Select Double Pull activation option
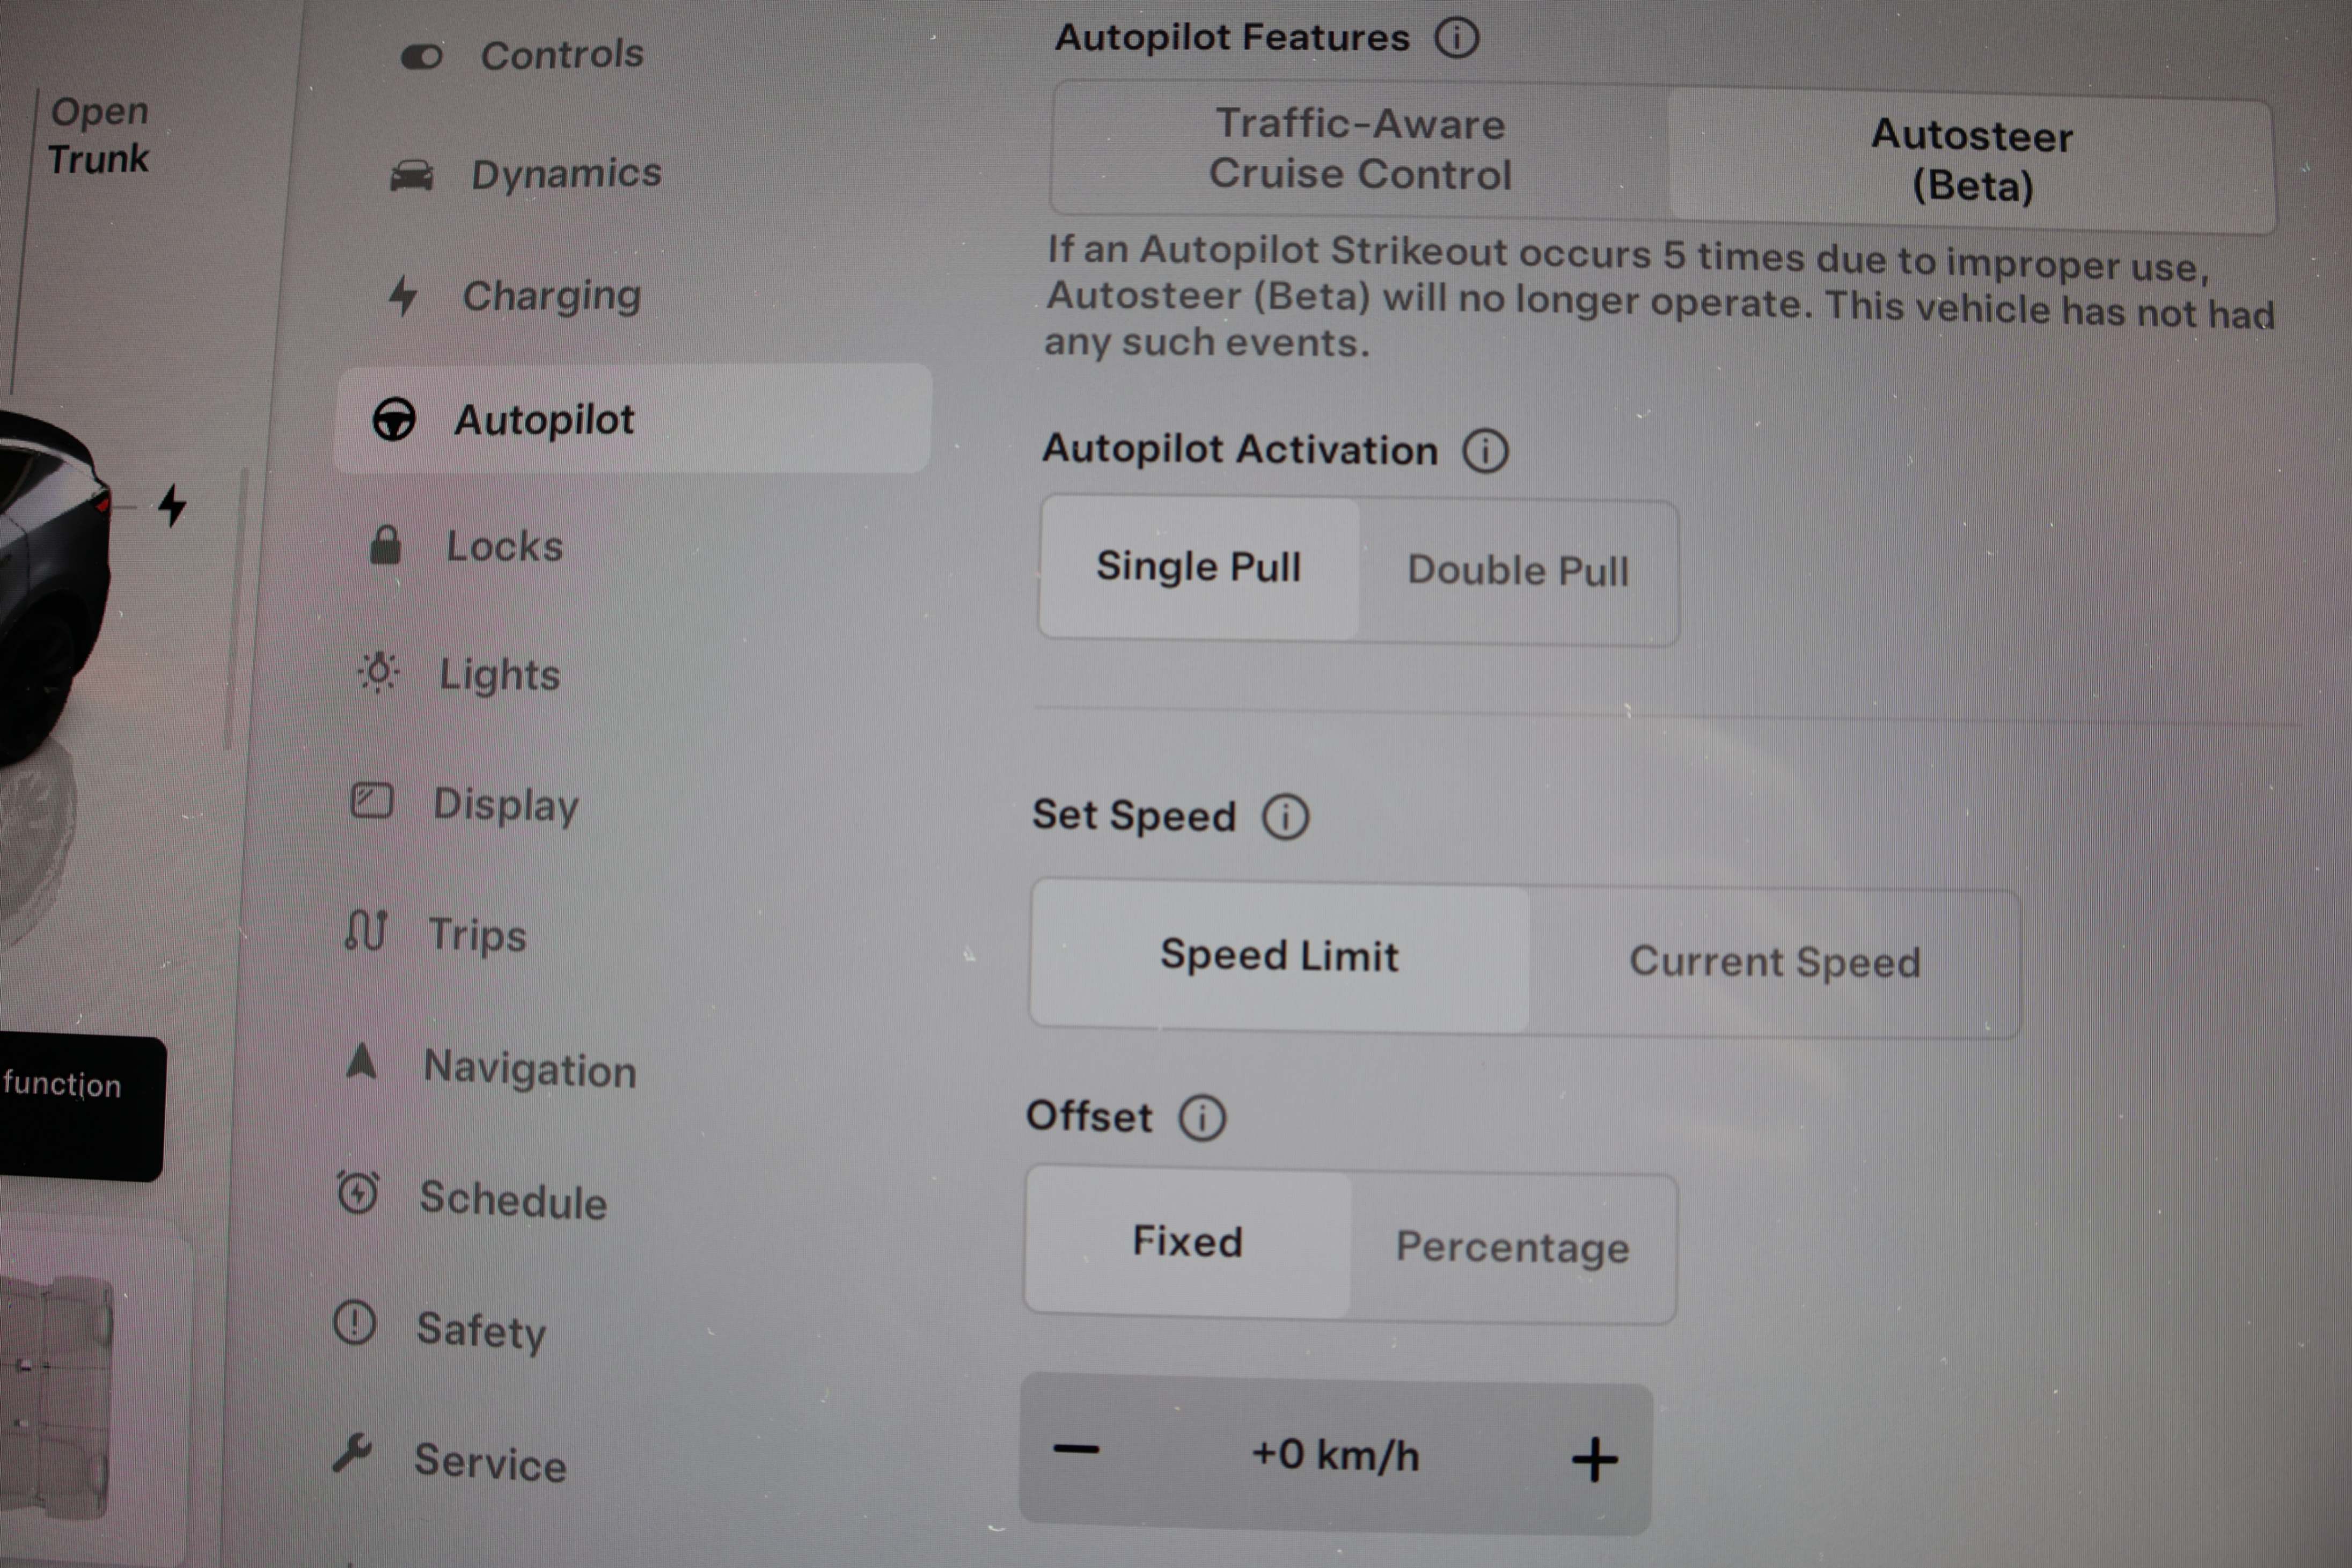The height and width of the screenshot is (1568, 2352). [x=1518, y=571]
